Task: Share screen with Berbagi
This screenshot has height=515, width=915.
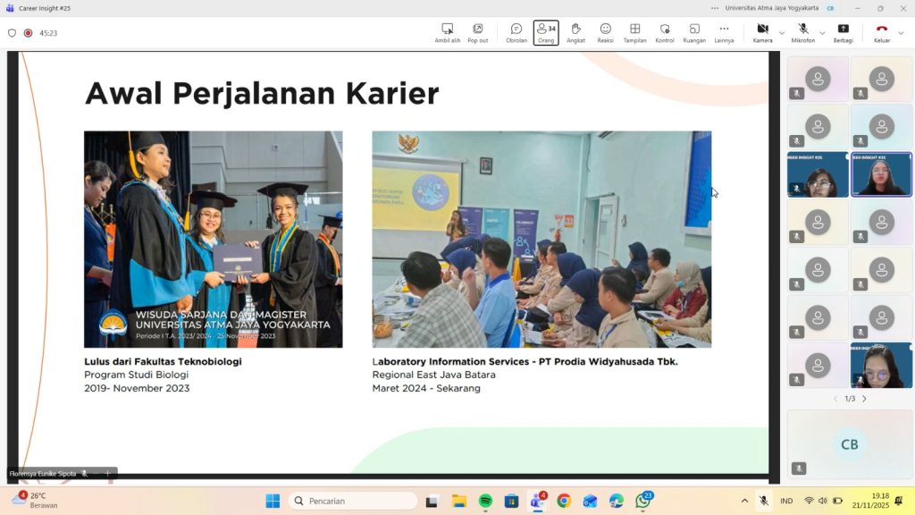Action: point(843,33)
